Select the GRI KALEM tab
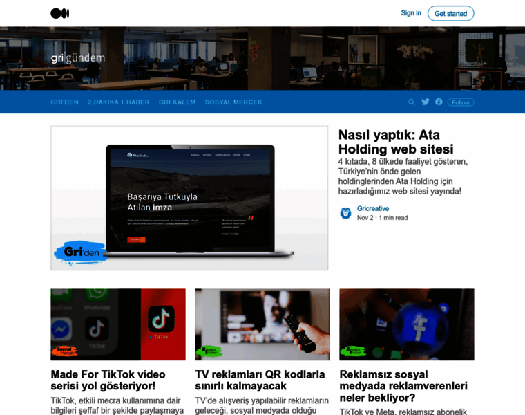Image resolution: width=525 pixels, height=415 pixels. [177, 102]
